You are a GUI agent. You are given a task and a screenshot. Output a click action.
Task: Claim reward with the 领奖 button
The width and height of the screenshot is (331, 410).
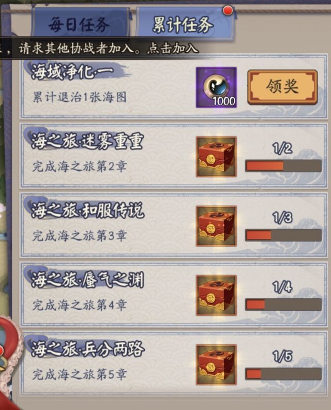click(282, 87)
